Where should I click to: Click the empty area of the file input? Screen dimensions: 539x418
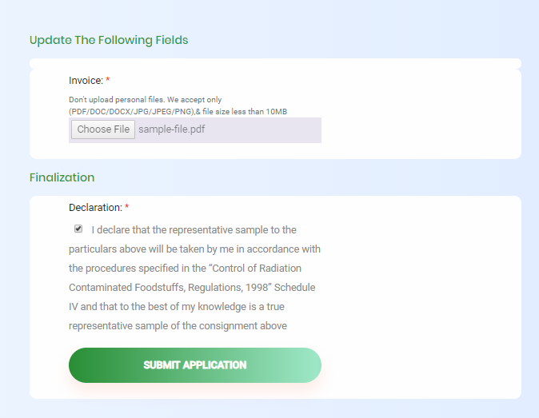(x=263, y=129)
